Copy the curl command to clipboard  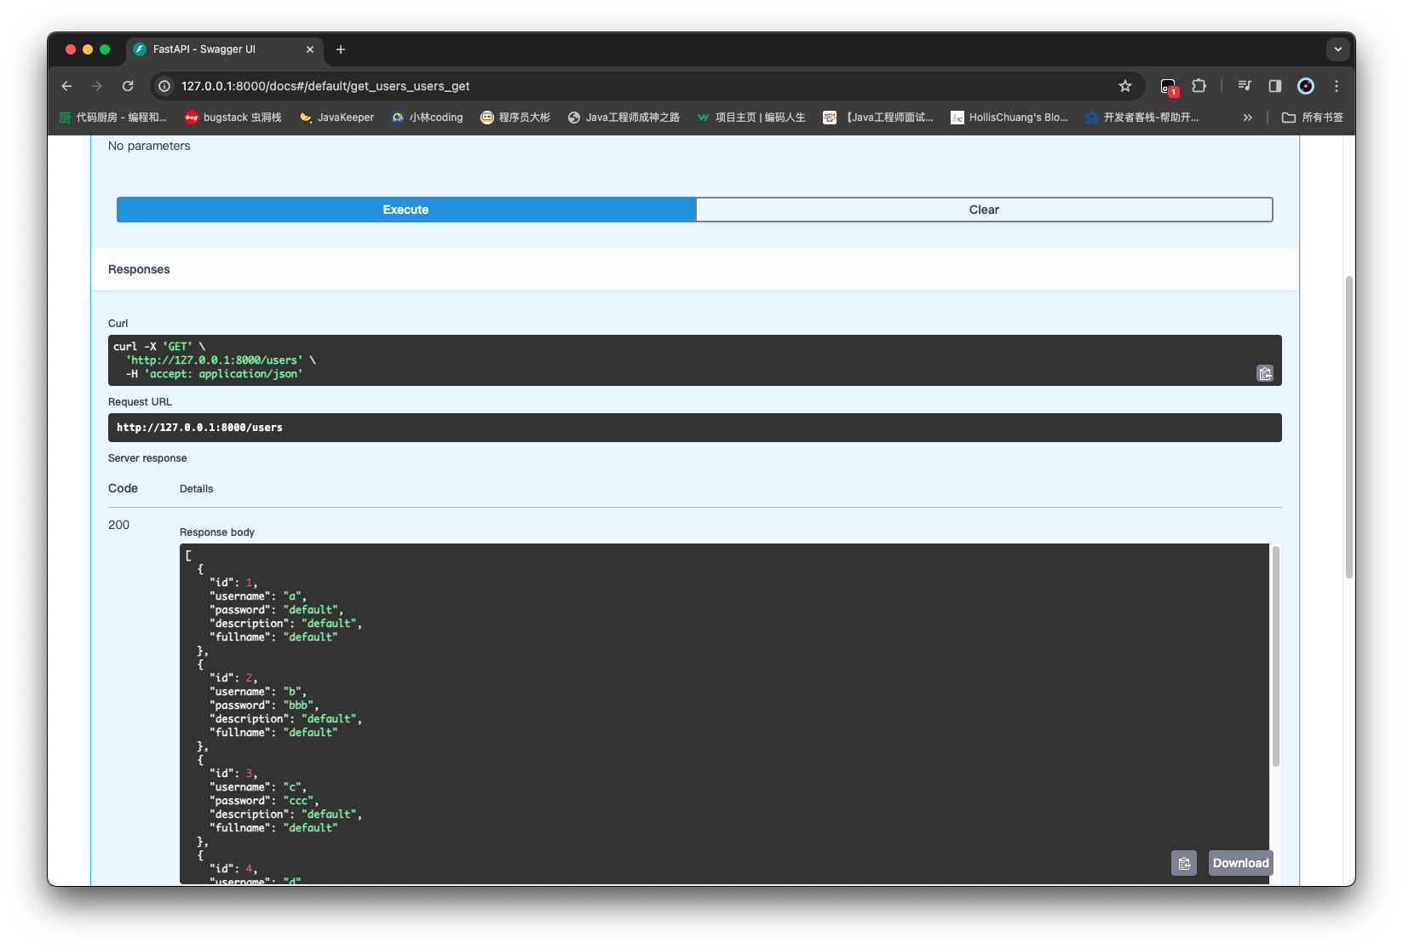point(1265,373)
